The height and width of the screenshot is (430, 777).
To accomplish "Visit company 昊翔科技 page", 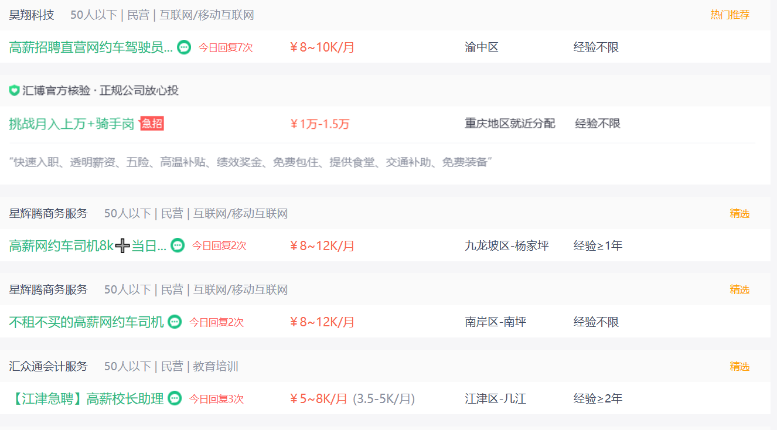I will click(32, 15).
